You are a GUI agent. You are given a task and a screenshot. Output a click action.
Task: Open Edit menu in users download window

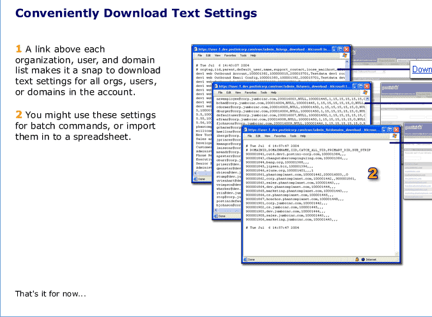228,93
